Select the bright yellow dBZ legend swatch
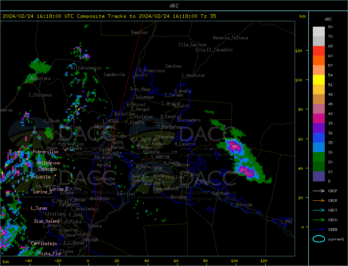Viewport: 348px width, 266px height. click(319, 80)
